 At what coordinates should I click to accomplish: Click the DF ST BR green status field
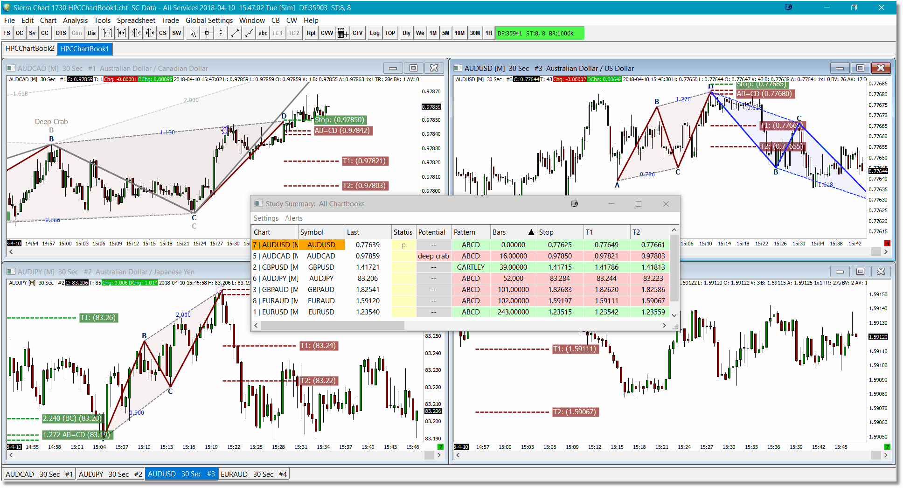pos(540,33)
